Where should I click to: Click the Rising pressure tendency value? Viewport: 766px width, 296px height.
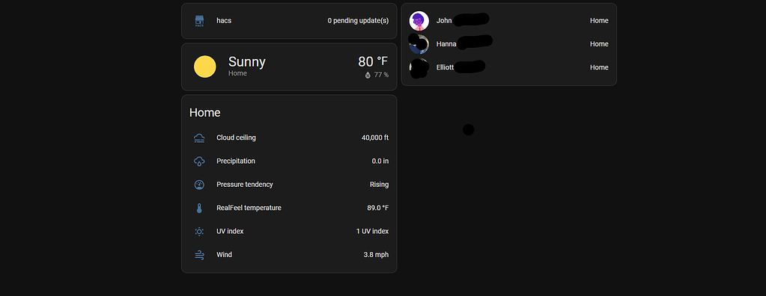pos(379,185)
